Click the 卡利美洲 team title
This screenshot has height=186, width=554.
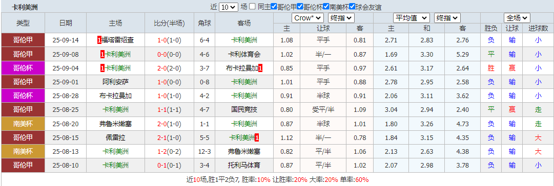point(25,7)
